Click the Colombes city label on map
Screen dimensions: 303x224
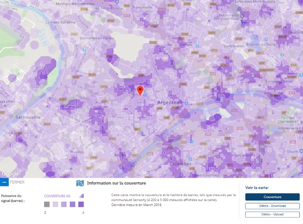[180, 164]
